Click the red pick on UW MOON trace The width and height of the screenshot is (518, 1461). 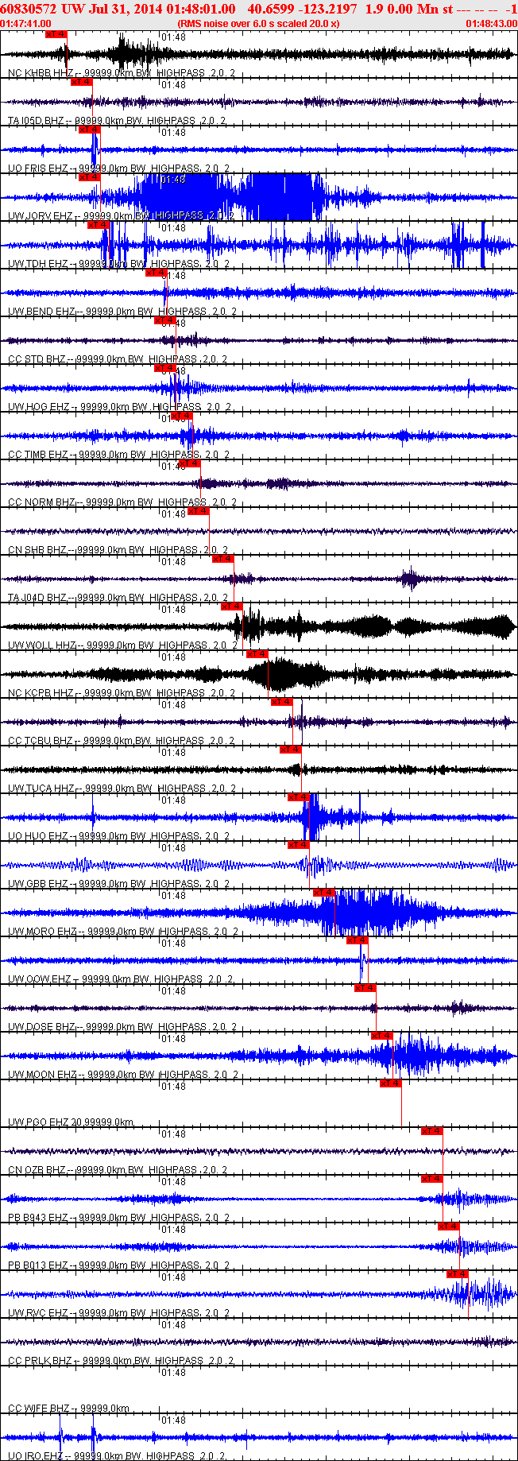tap(381, 1036)
